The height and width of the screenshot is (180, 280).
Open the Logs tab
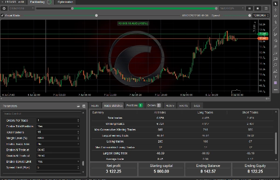pyautogui.click(x=197, y=106)
